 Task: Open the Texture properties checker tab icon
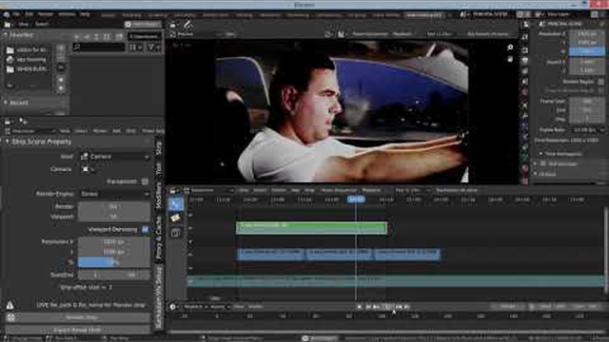tap(525, 180)
